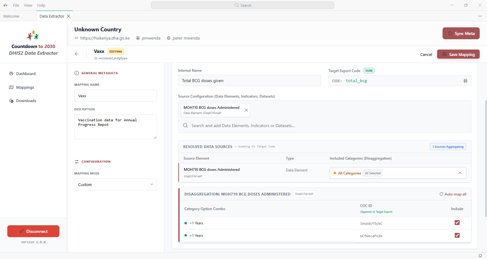Image resolution: width=487 pixels, height=259 pixels.
Task: Click Auto-map all
Action: point(453,194)
